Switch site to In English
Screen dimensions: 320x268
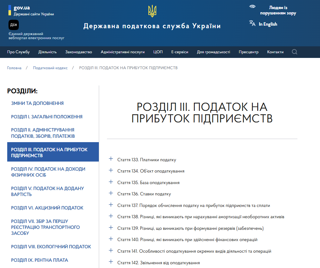pos(268,24)
